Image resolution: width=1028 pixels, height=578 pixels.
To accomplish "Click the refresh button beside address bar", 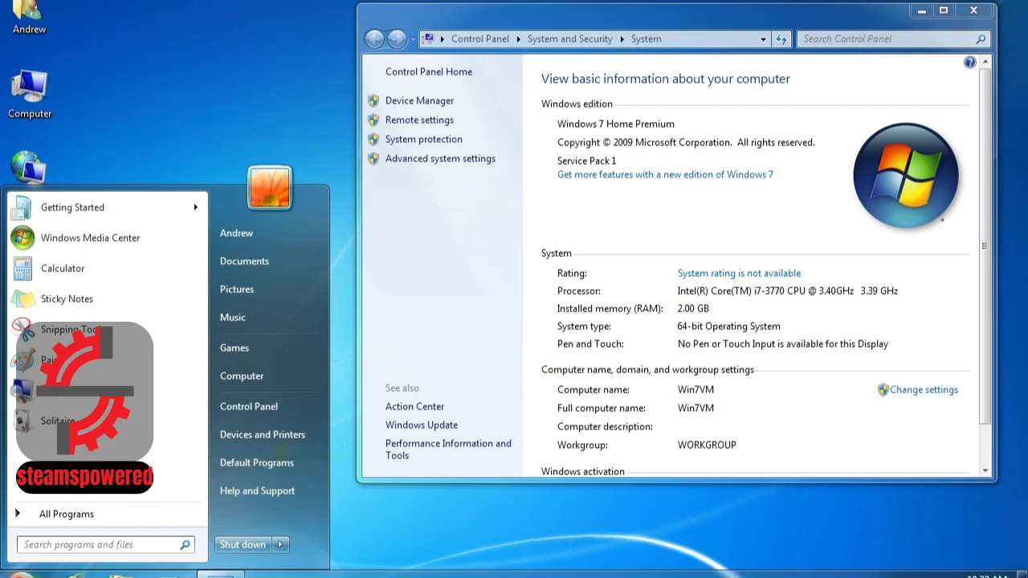I will [781, 39].
